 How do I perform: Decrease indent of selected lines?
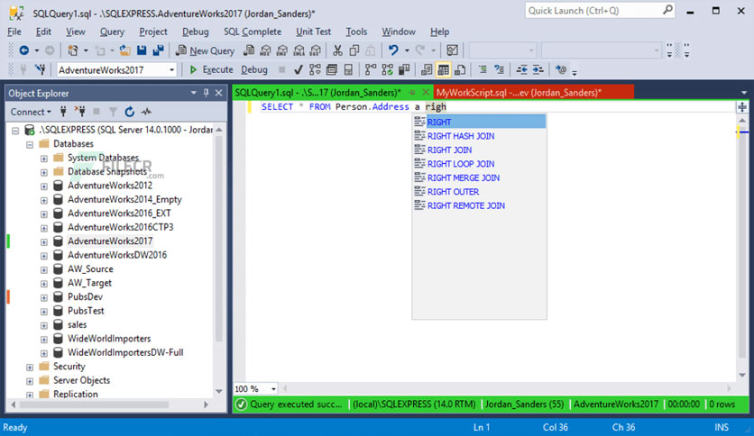click(521, 70)
